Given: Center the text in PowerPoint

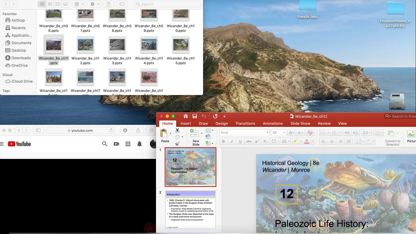Looking at the screenshot, I should pyautogui.click(x=332, y=141).
